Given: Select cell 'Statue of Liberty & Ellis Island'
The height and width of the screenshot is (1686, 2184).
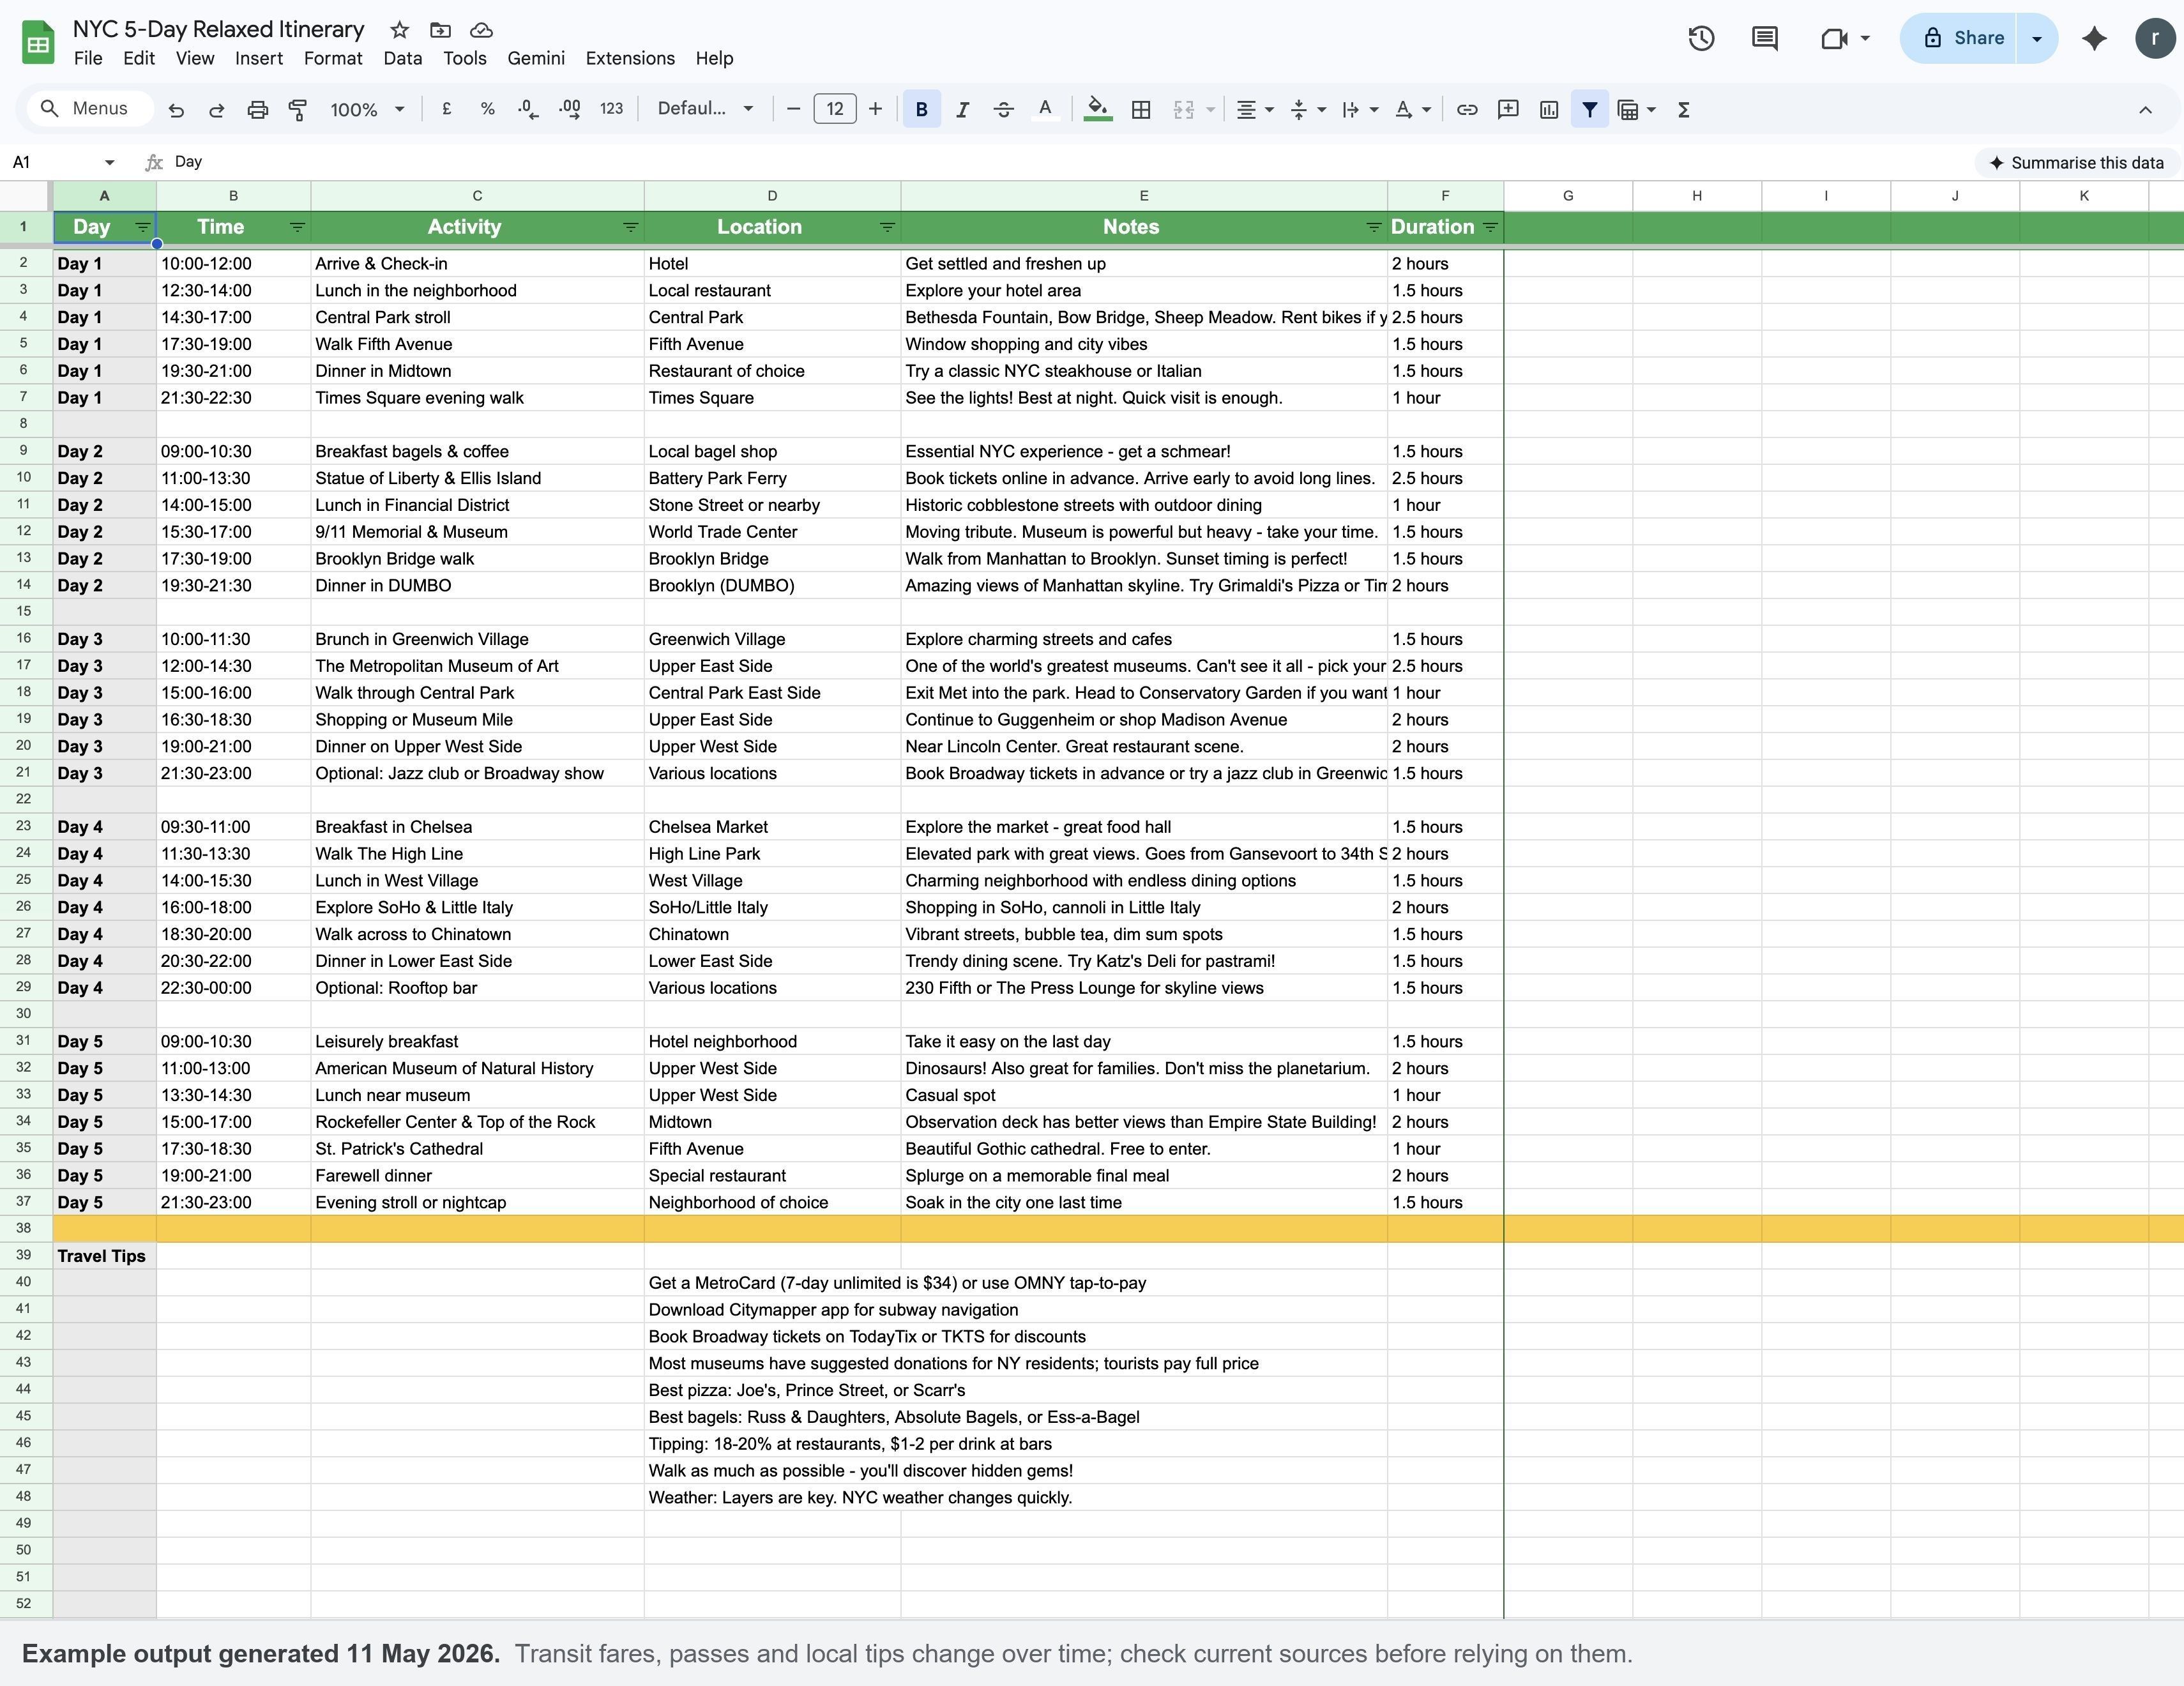Looking at the screenshot, I should click(x=477, y=478).
